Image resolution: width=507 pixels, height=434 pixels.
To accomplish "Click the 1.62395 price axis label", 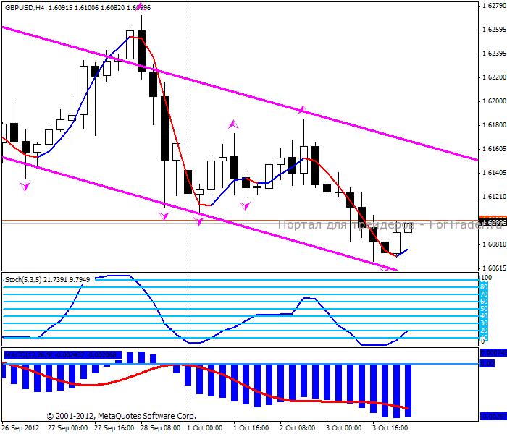I will tap(494, 54).
